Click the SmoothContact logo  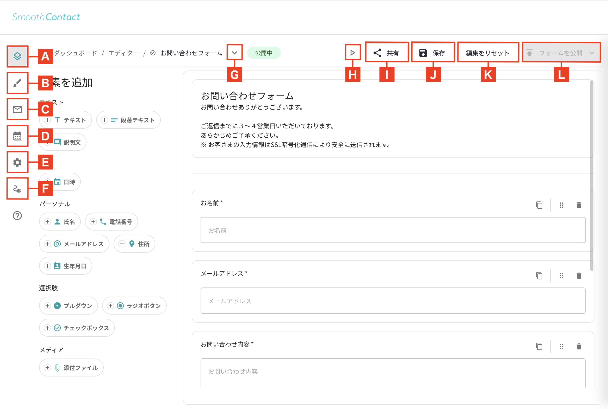click(x=46, y=17)
